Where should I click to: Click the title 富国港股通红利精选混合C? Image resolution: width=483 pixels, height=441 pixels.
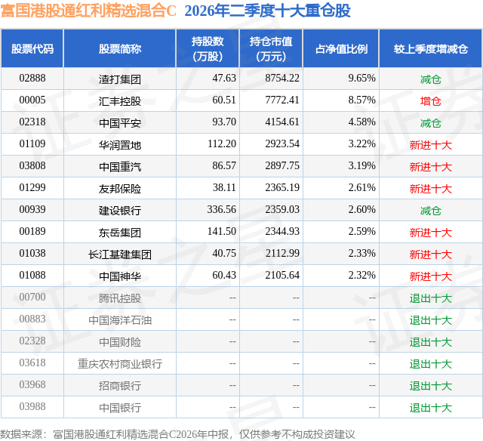88,11
